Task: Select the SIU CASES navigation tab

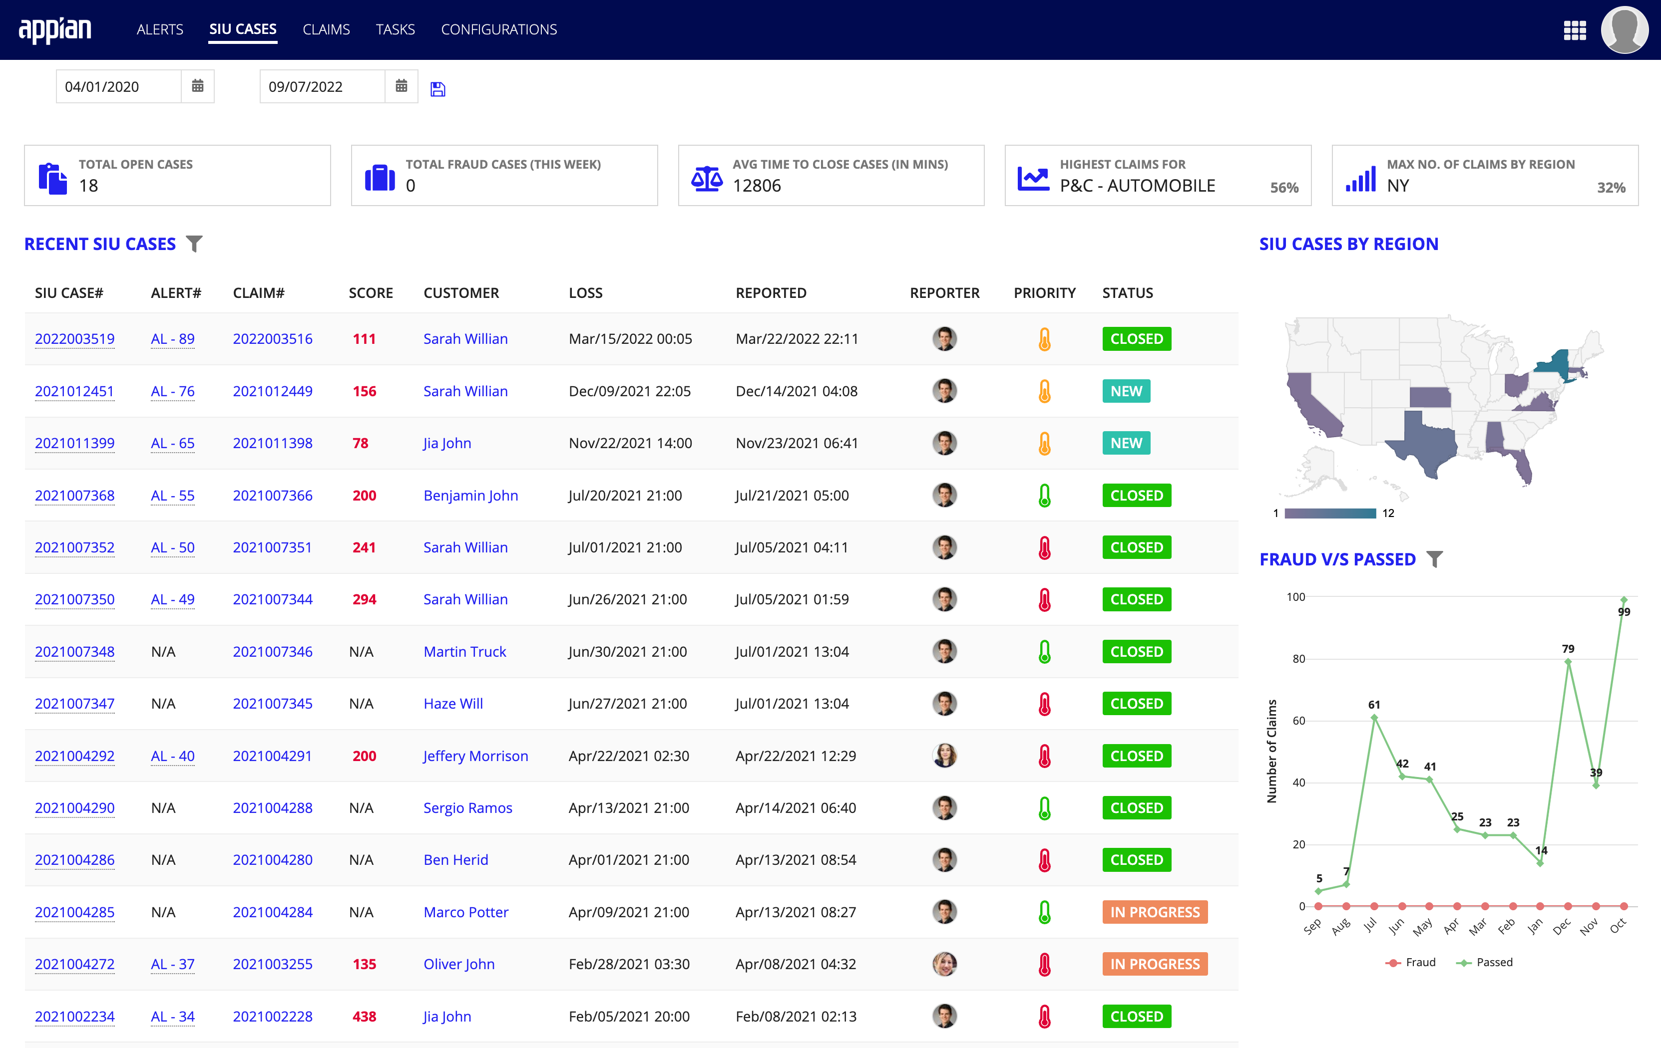Action: 242,30
